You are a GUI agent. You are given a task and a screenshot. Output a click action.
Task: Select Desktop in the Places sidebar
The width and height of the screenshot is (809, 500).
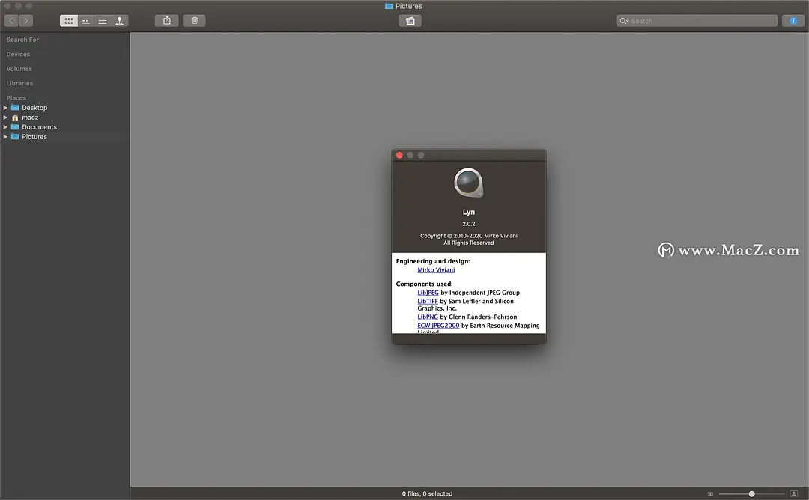(x=34, y=108)
